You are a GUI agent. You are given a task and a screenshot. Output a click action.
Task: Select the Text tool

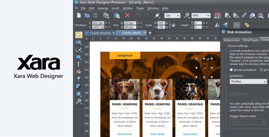[79, 64]
